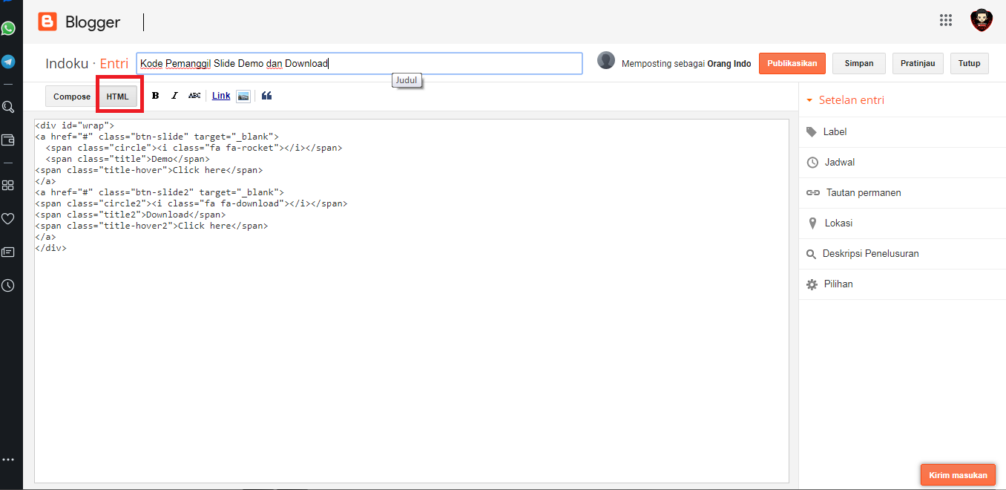
Task: Click the code line '<div id="wrap">'
Action: click(x=74, y=125)
